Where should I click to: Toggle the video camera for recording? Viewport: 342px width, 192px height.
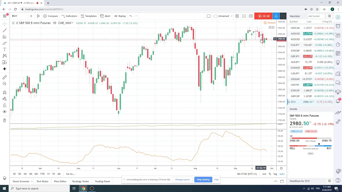[x=283, y=16]
